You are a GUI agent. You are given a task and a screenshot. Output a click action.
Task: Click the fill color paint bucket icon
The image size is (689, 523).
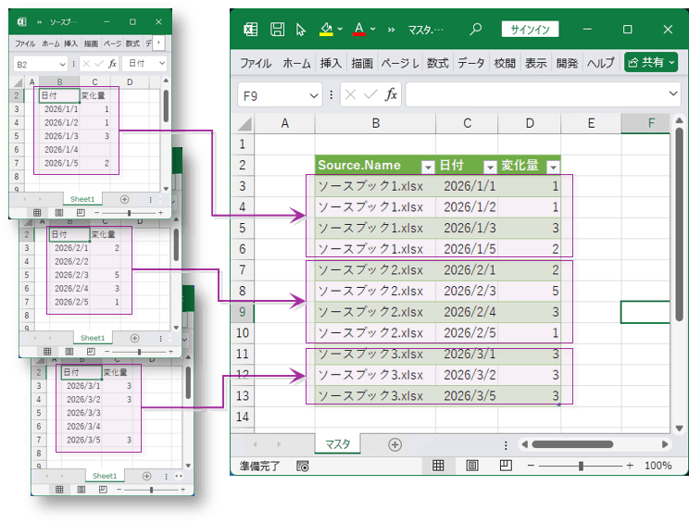click(x=326, y=30)
